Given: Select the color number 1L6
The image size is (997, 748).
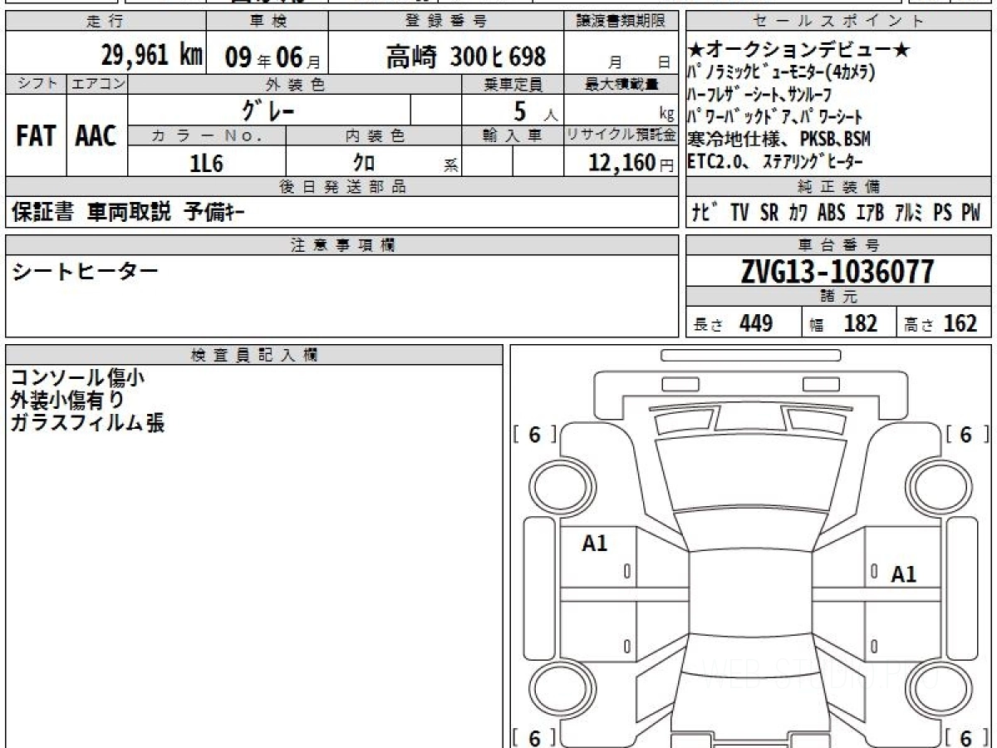Looking at the screenshot, I should [x=206, y=164].
